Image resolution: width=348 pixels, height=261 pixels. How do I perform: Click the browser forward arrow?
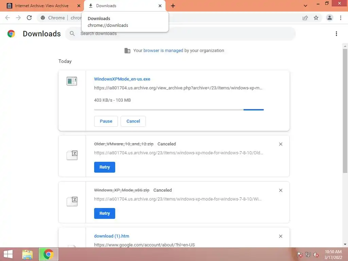tap(18, 18)
